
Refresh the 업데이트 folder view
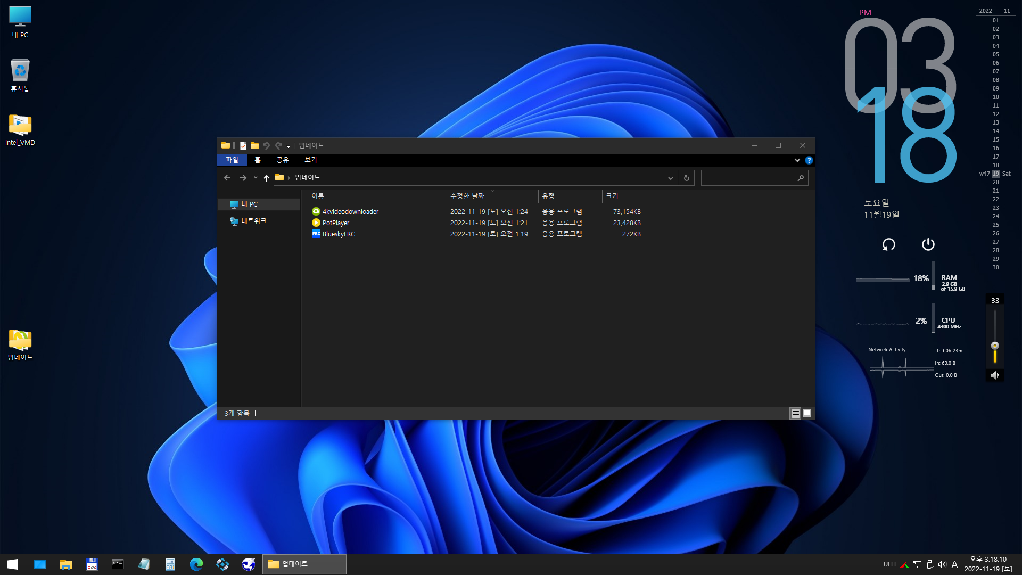pos(687,178)
